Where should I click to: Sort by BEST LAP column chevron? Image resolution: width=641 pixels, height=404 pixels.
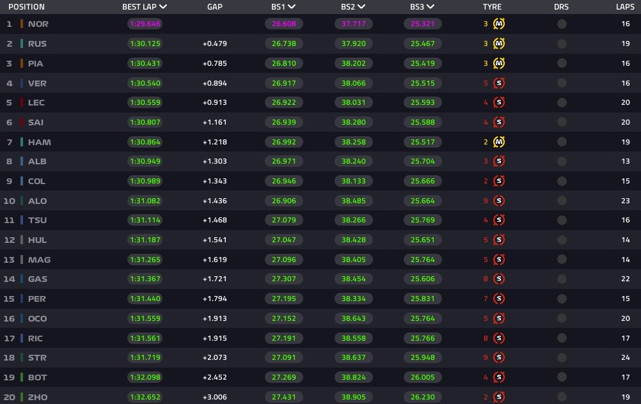[163, 6]
